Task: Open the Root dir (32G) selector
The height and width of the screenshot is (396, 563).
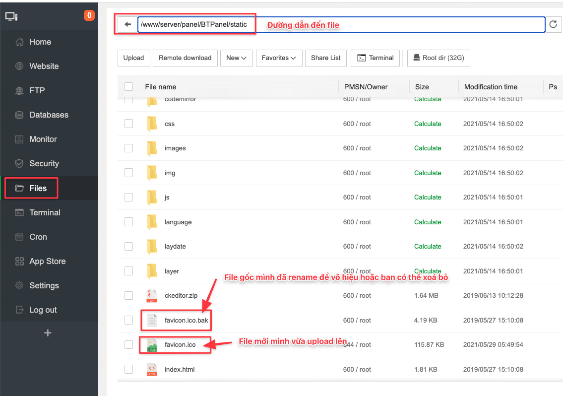Action: click(x=438, y=58)
